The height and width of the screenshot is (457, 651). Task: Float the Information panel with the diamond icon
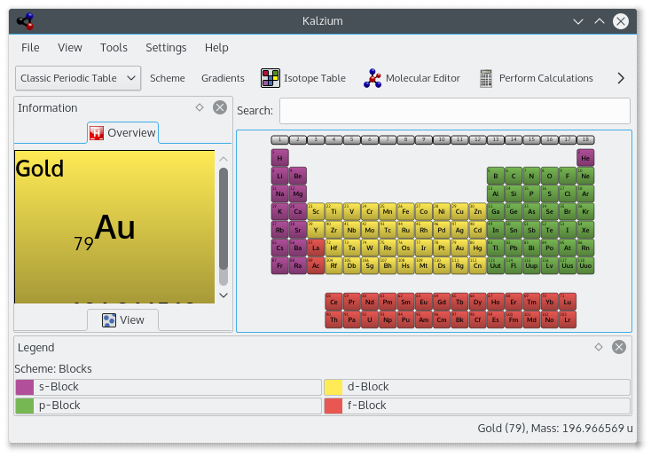tap(200, 107)
